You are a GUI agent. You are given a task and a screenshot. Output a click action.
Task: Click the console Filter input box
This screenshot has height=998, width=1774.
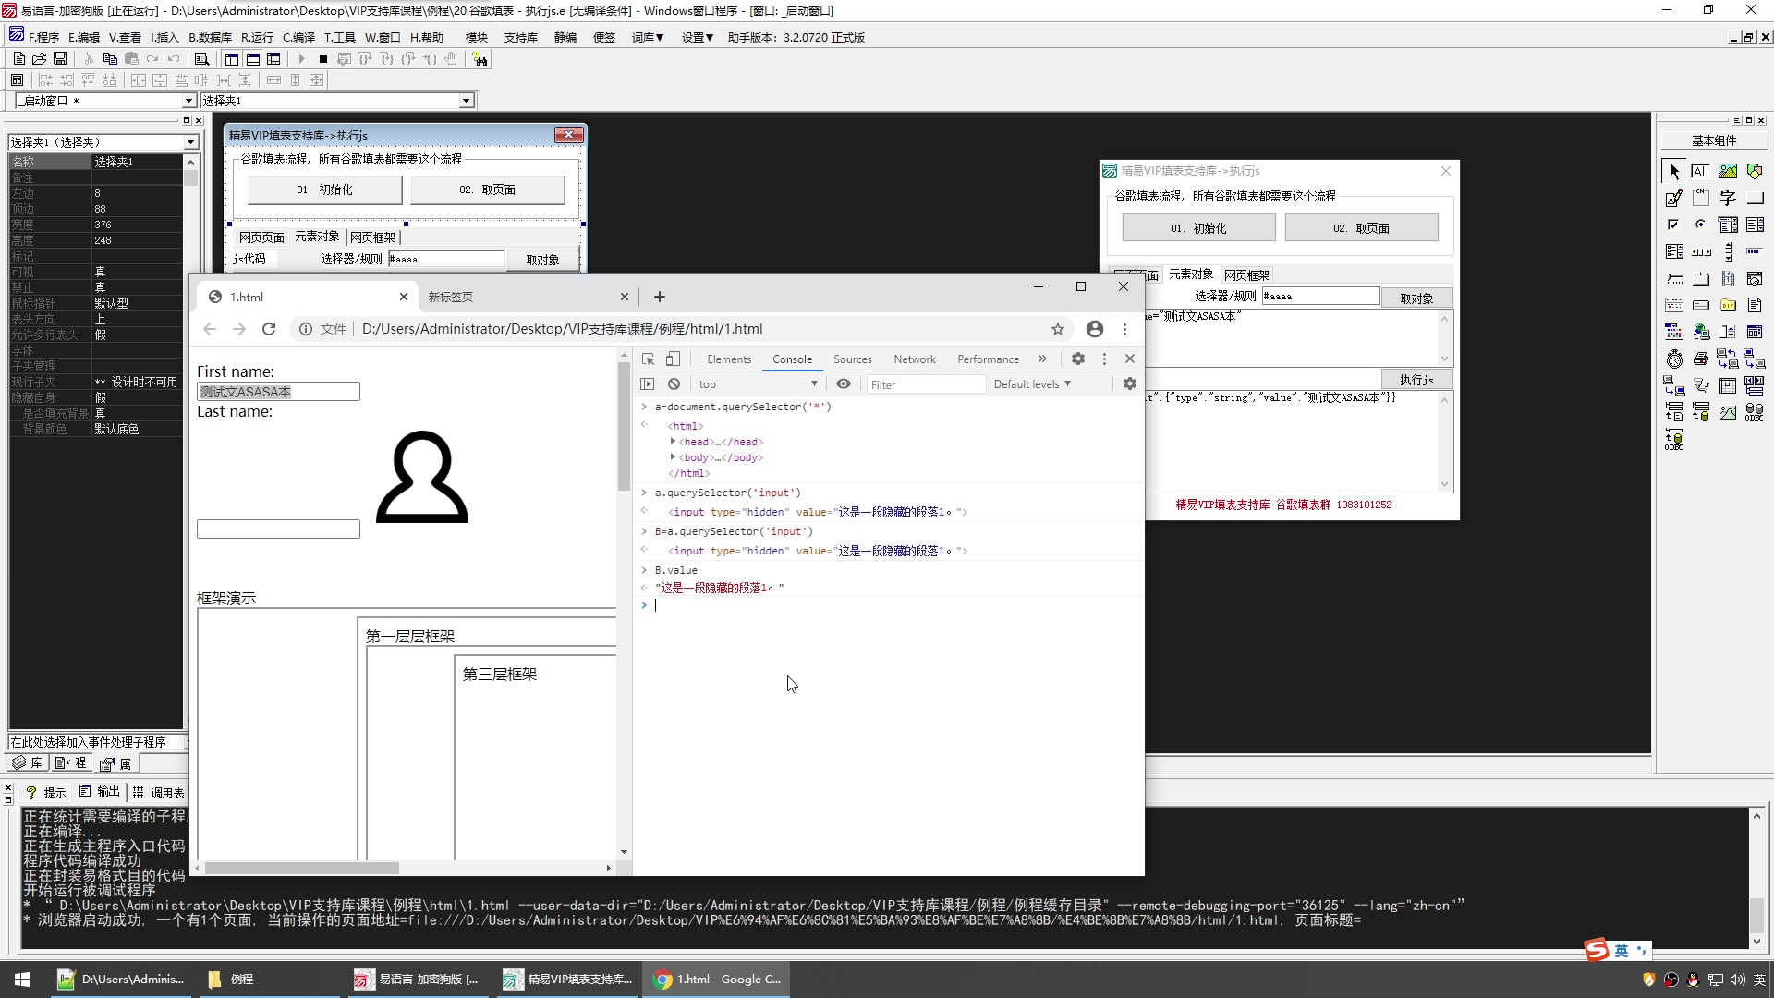point(924,384)
